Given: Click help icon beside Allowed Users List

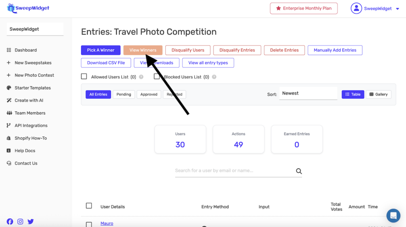Looking at the screenshot, I should [x=141, y=77].
